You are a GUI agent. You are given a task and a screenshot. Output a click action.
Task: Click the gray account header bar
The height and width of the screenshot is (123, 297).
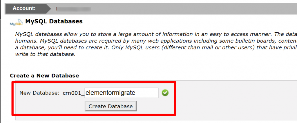(x=189, y=9)
